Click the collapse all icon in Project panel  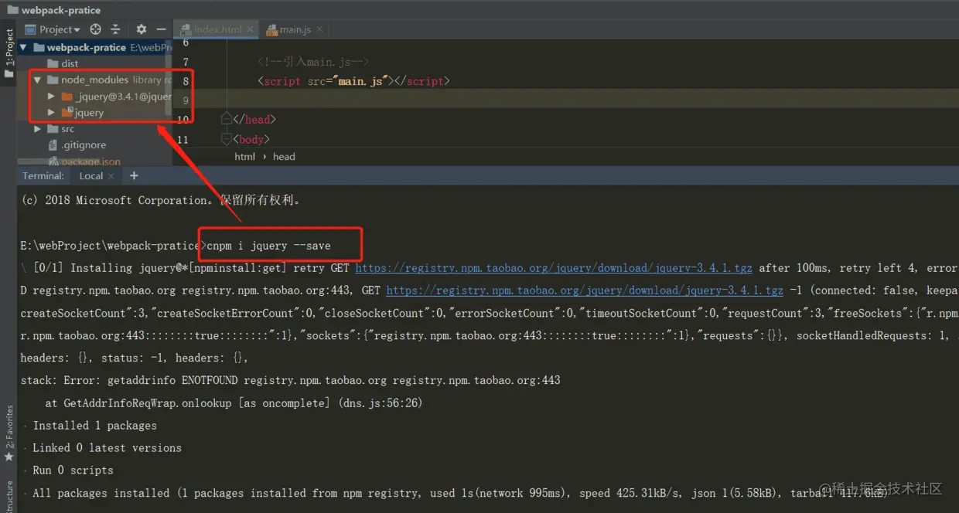click(x=115, y=29)
